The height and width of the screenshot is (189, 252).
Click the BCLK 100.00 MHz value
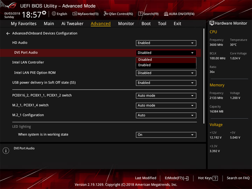[x=217, y=58]
